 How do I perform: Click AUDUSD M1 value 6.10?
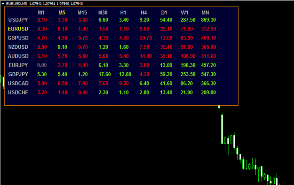pyautogui.click(x=42, y=56)
